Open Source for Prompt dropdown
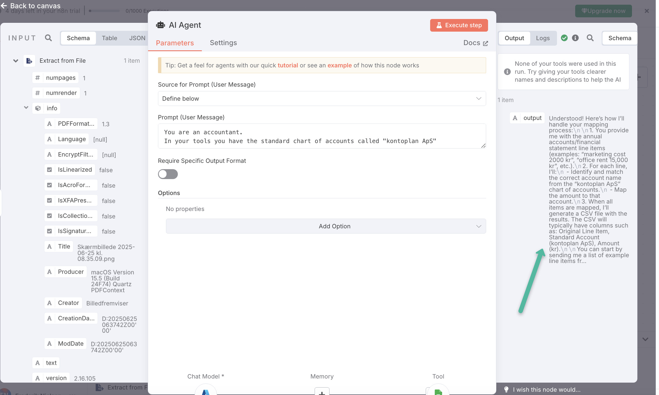This screenshot has width=659, height=395. pyautogui.click(x=322, y=98)
